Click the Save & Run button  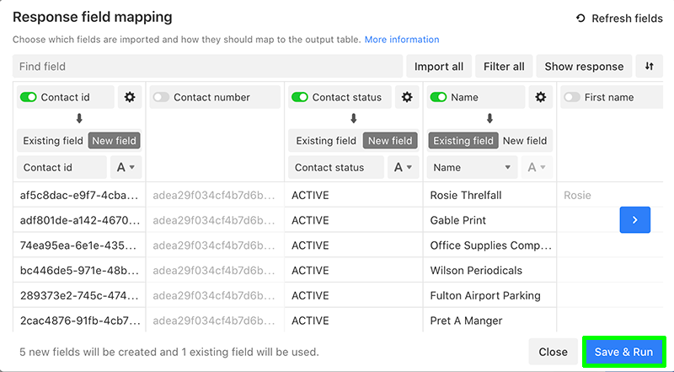623,352
